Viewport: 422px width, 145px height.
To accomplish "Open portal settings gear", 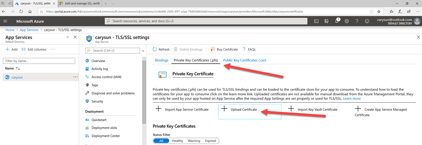I will (x=347, y=21).
